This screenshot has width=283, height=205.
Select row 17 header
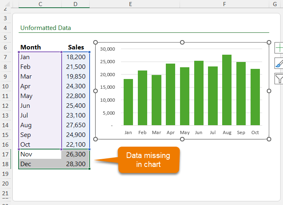coord(5,154)
